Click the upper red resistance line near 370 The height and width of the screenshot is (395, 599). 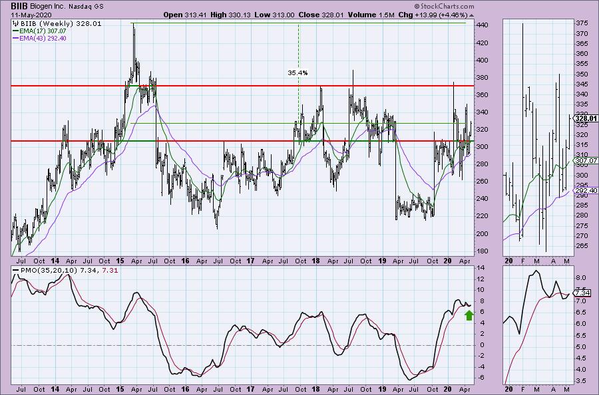click(242, 86)
